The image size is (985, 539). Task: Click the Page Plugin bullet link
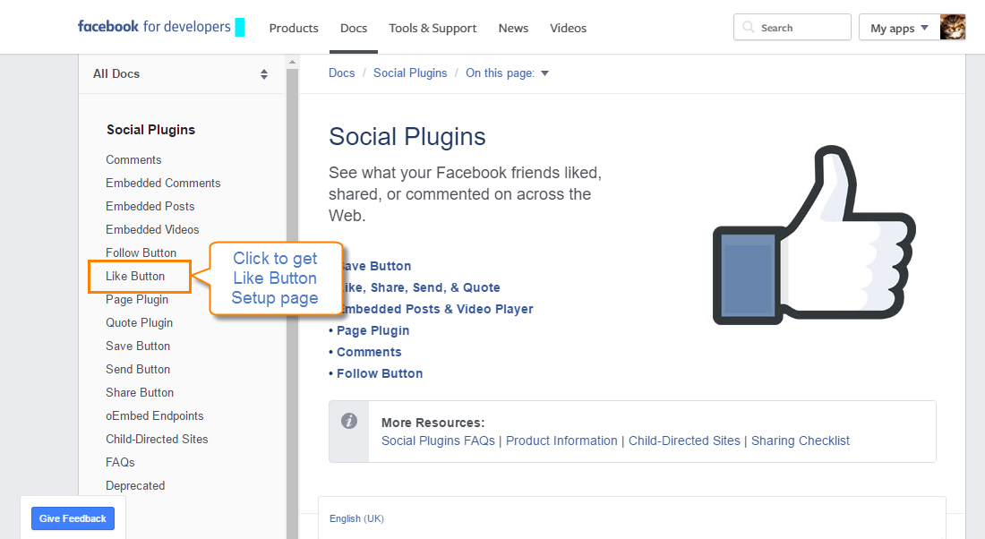(373, 330)
